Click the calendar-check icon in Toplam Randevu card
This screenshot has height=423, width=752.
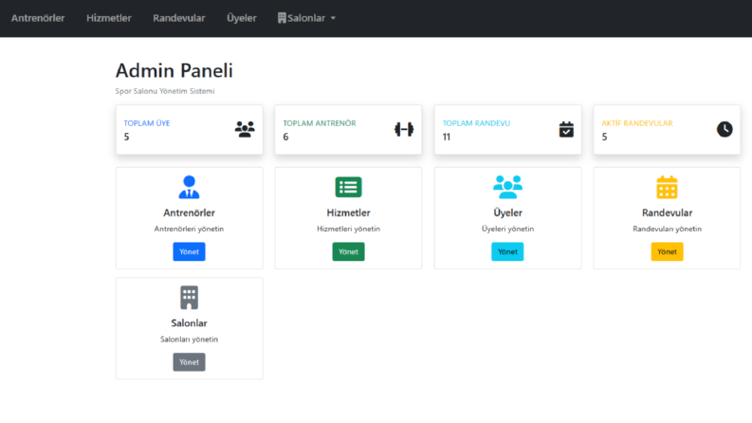(566, 130)
